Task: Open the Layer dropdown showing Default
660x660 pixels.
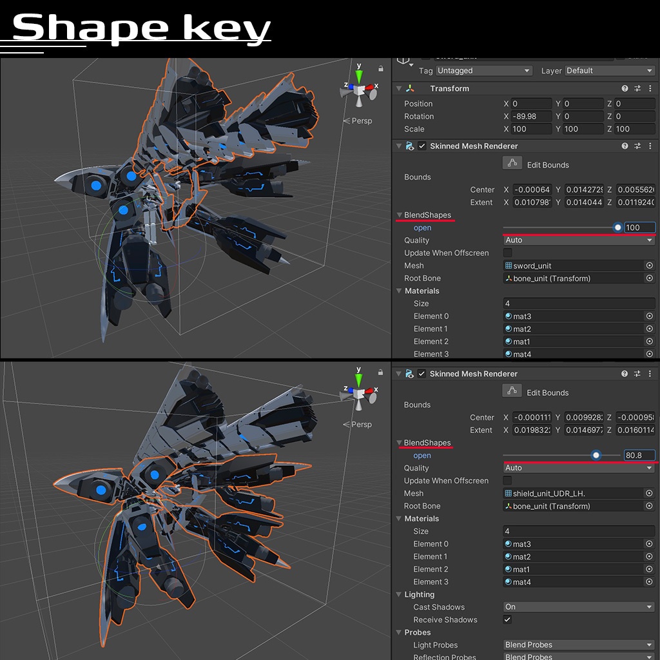Action: pyautogui.click(x=610, y=71)
